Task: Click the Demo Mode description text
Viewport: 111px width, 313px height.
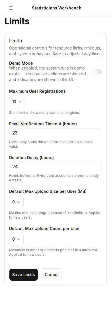Action: point(48,74)
